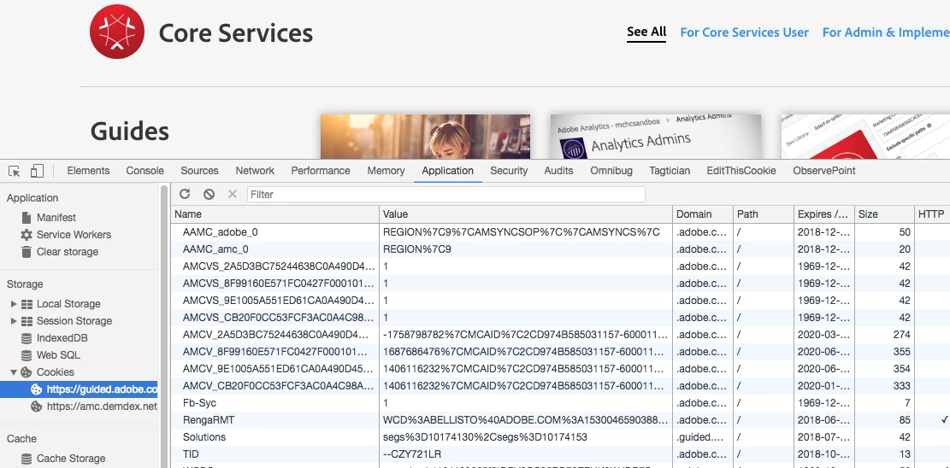Image resolution: width=950 pixels, height=468 pixels.
Task: Select the Solutions cookie row
Action: tap(560, 437)
